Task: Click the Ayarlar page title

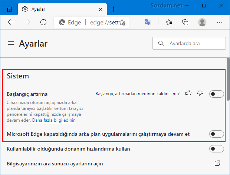Action: 33,44
